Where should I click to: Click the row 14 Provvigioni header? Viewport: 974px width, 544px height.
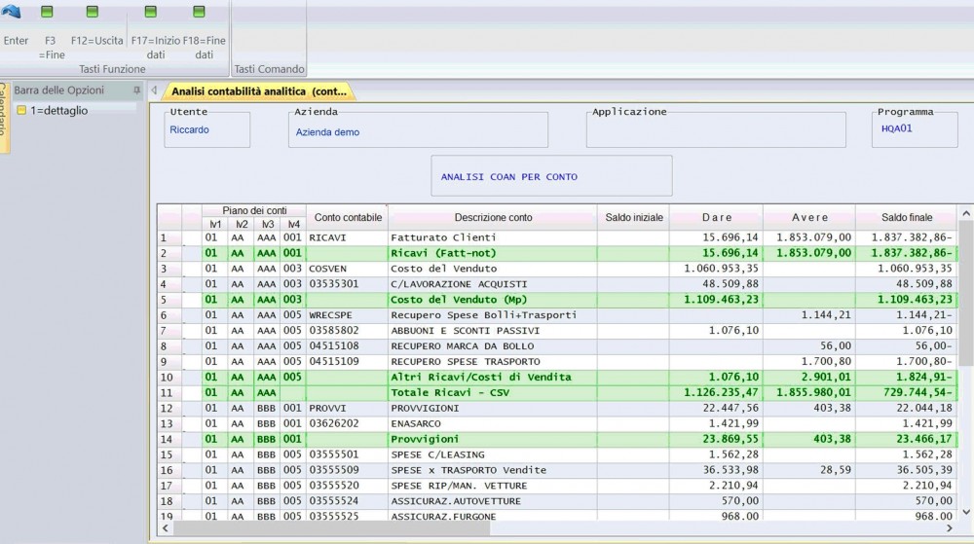coord(169,439)
